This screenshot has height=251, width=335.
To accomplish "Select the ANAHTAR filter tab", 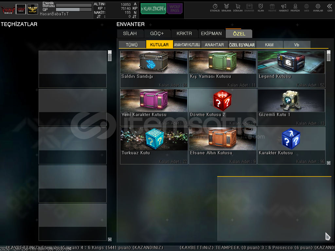I will (214, 45).
